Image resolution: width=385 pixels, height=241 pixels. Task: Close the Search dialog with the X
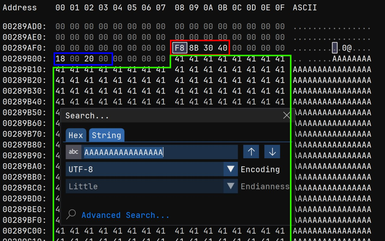click(x=286, y=115)
